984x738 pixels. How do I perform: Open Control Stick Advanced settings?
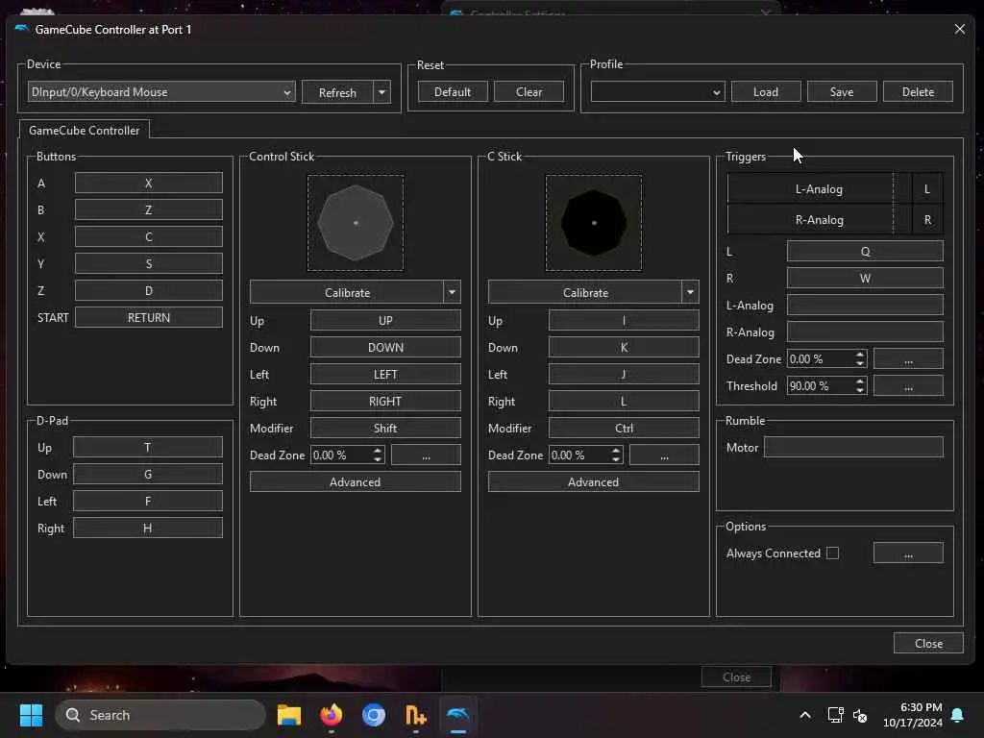tap(356, 482)
